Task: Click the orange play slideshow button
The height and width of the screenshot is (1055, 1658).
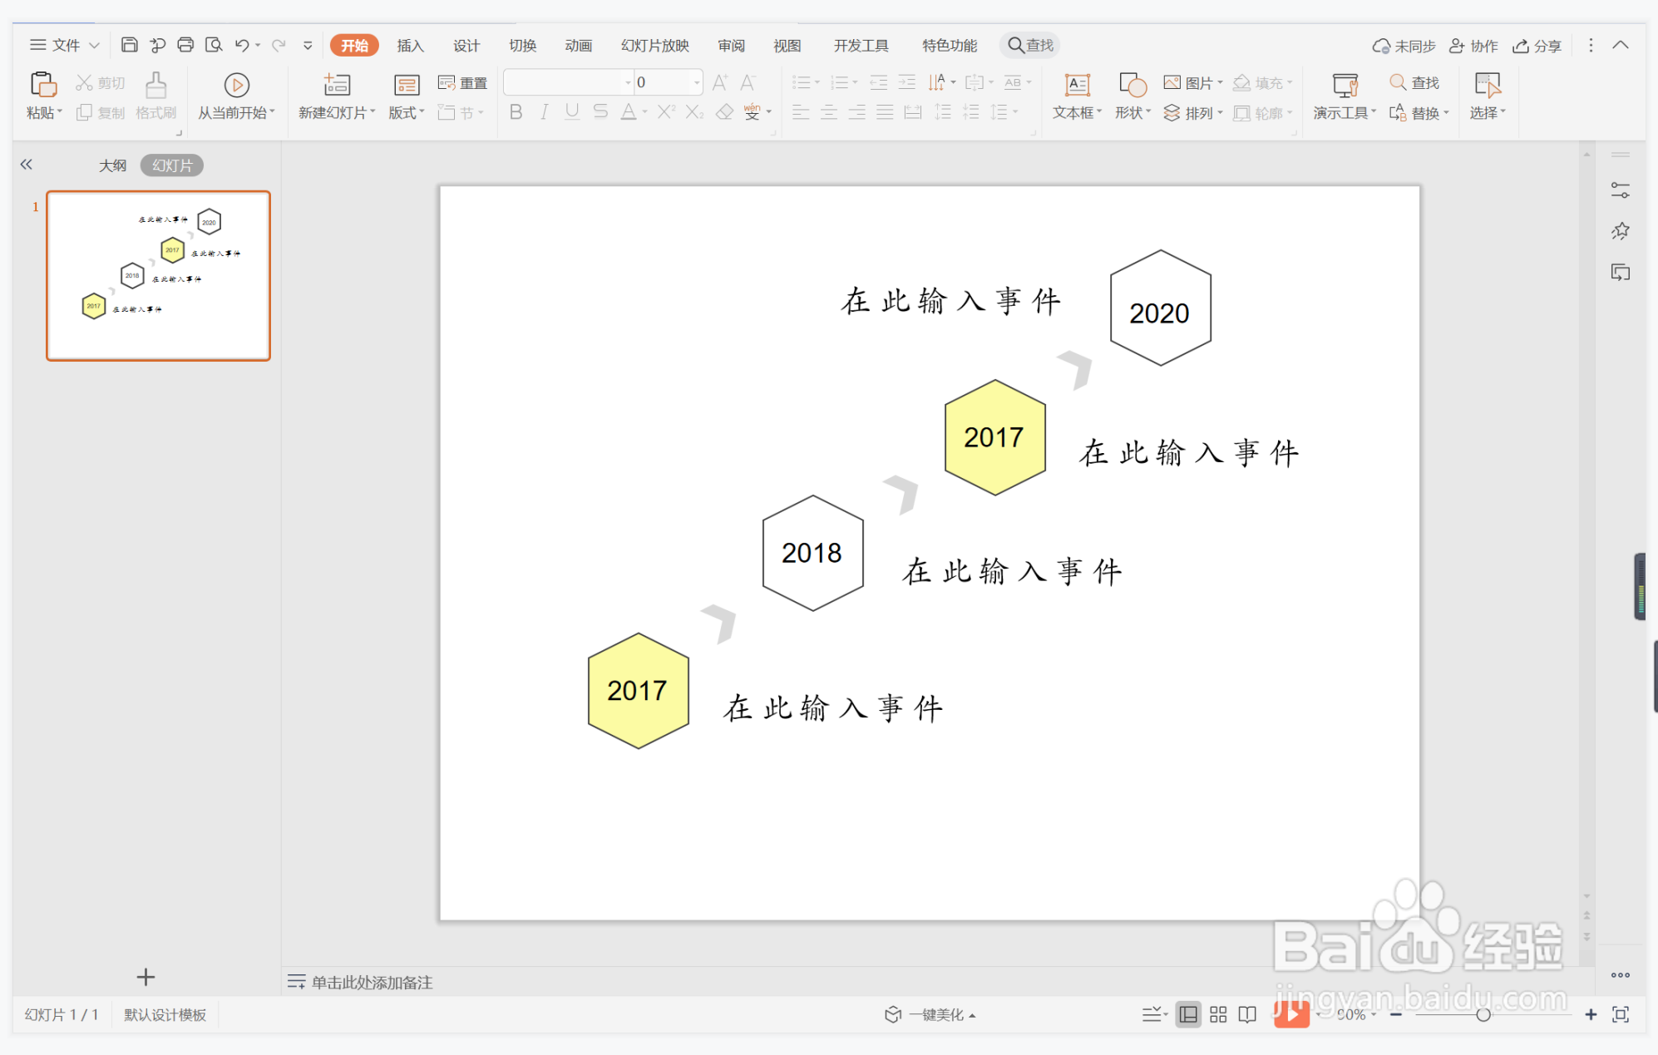Action: [x=1290, y=1014]
